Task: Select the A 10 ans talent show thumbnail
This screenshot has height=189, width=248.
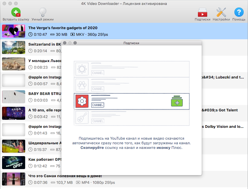Action: [14, 113]
